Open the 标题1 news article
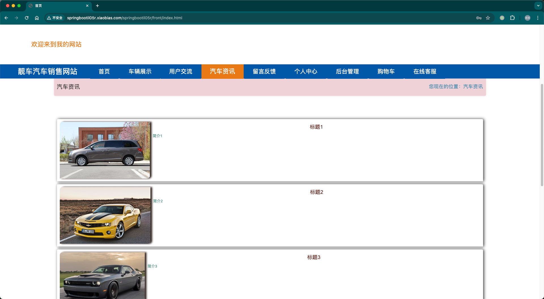 coord(316,127)
